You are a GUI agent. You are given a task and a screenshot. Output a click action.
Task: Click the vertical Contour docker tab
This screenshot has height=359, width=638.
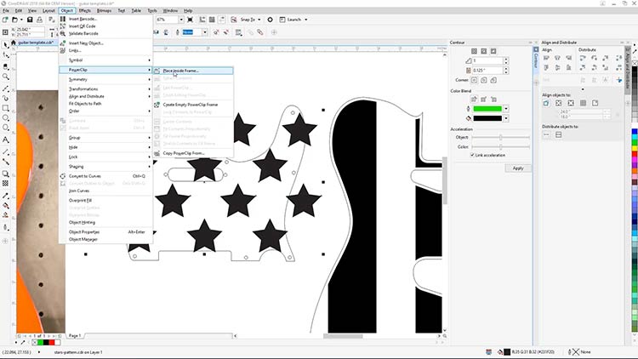(x=536, y=60)
